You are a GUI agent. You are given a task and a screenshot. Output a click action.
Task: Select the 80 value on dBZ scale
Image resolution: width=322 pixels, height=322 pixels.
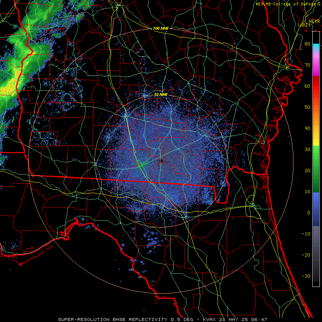[x=307, y=44]
